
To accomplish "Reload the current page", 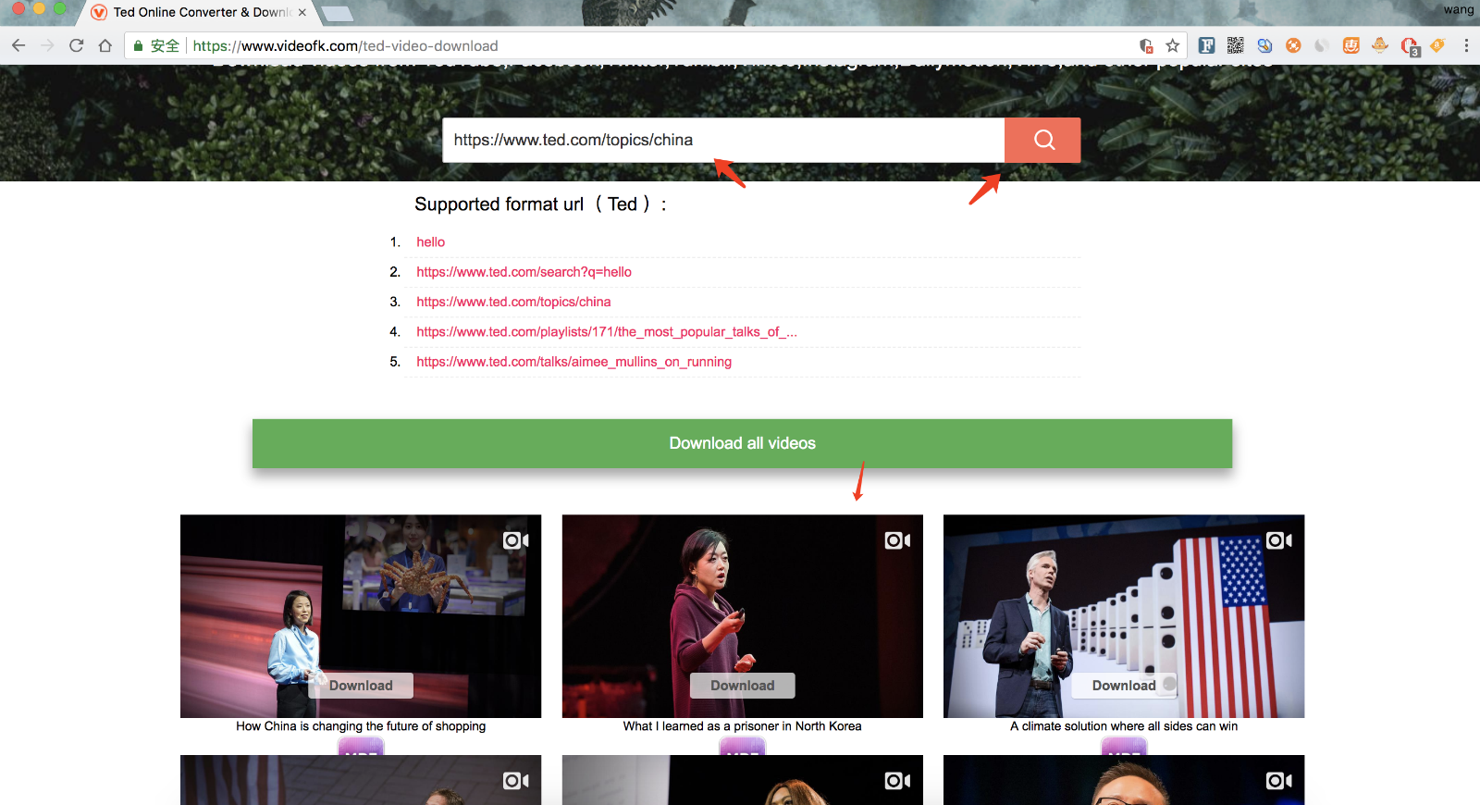I will click(x=77, y=45).
